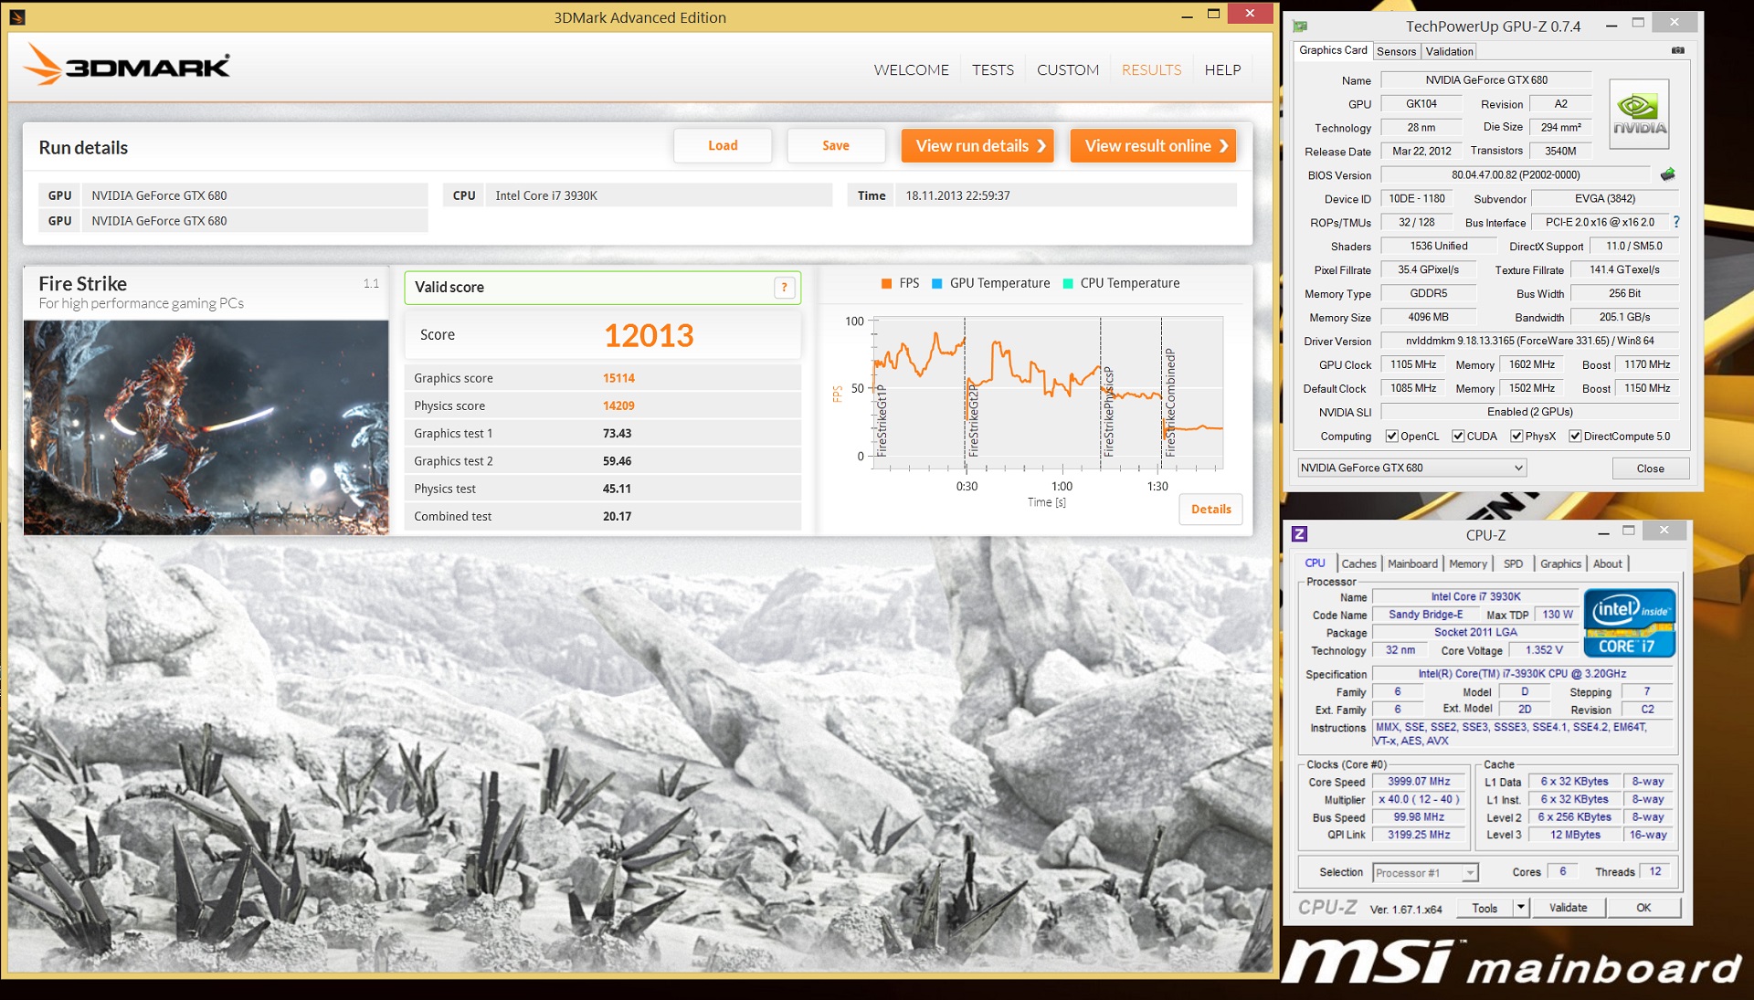This screenshot has height=1000, width=1754.
Task: Minimize the 3DMark window
Action: pyautogui.click(x=1187, y=16)
